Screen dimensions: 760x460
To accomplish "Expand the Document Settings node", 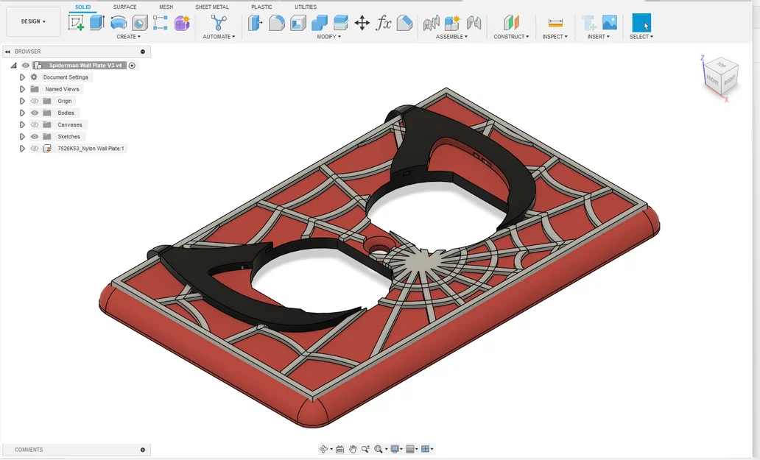I will tap(22, 77).
